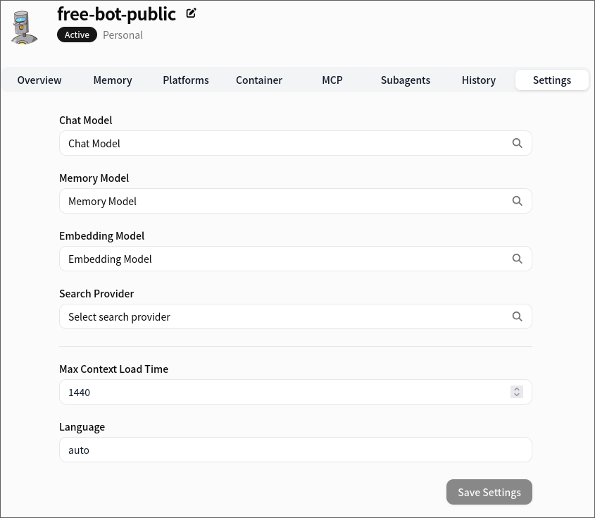Open the Memory tab
The width and height of the screenshot is (595, 518).
[x=113, y=80]
